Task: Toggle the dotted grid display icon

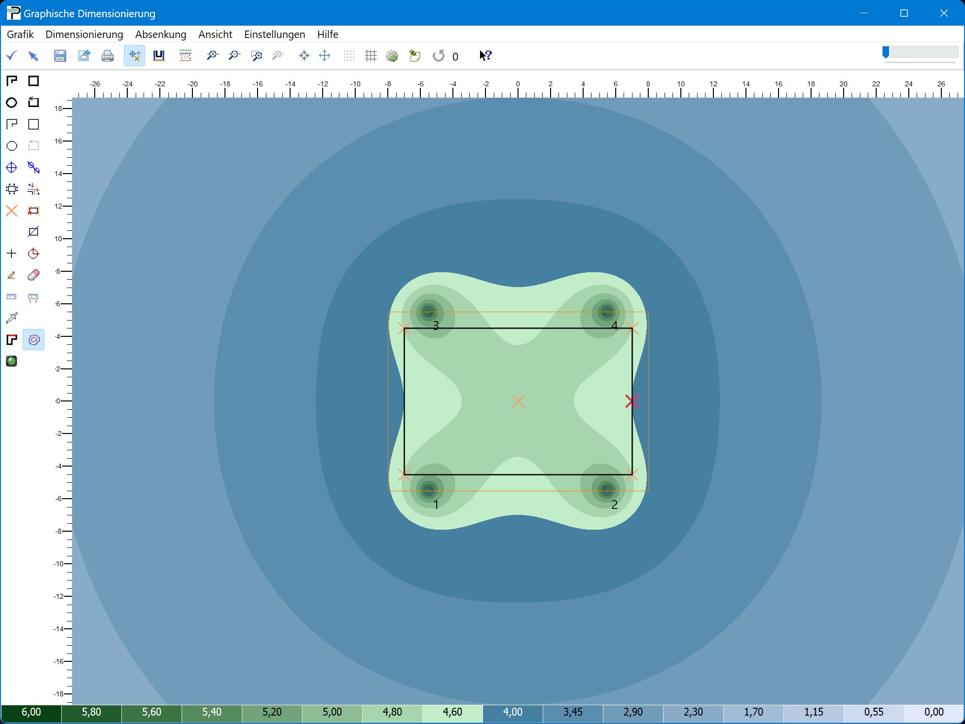Action: tap(349, 56)
